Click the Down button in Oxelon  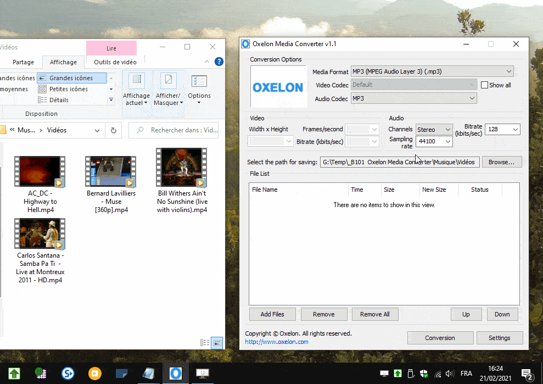point(502,314)
